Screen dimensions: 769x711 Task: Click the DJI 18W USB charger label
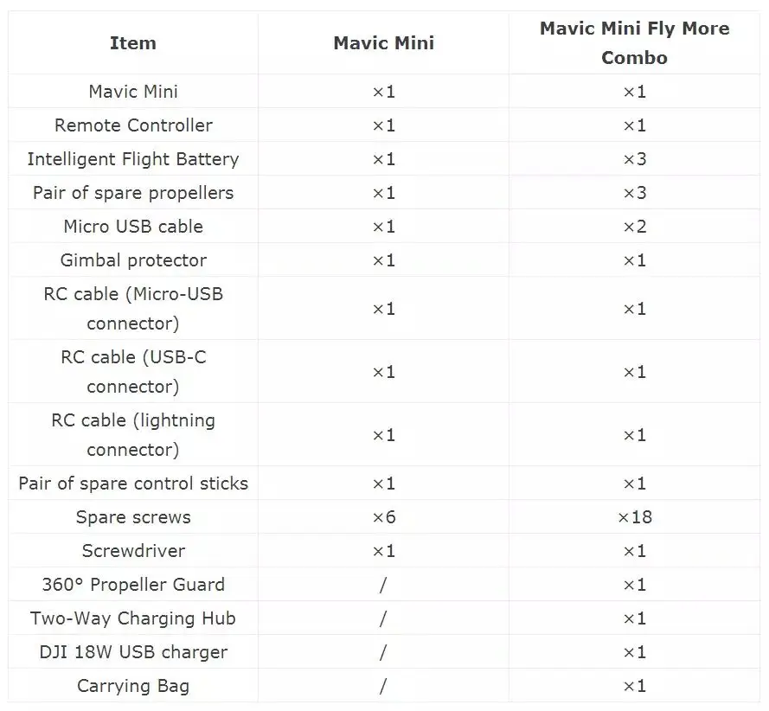133,652
